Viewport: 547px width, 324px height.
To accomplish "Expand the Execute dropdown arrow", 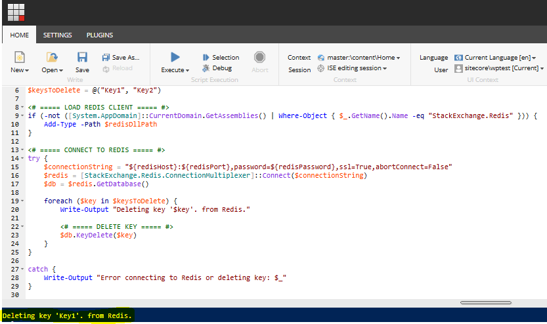I will 187,70.
